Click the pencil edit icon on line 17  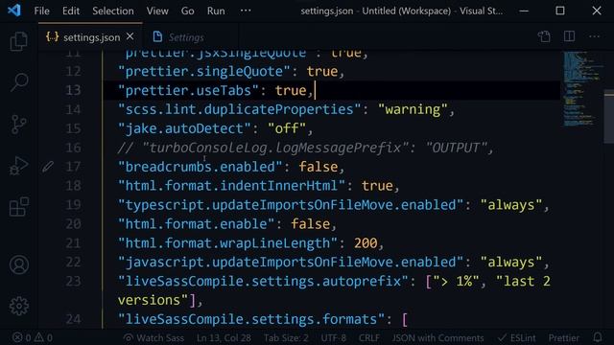point(48,167)
